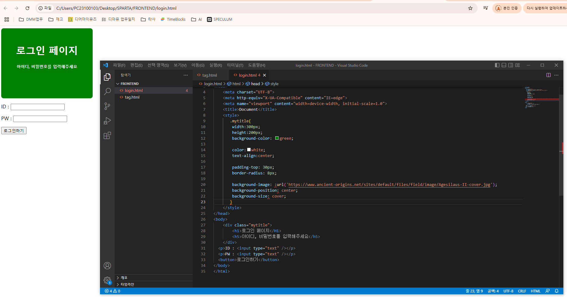
Task: Click the errors and warnings status indicator
Action: point(112,291)
